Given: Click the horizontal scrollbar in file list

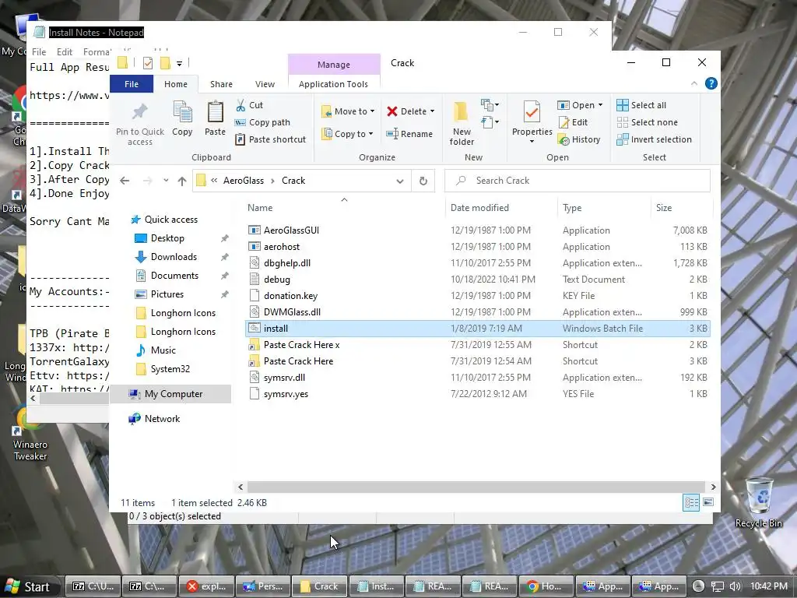Looking at the screenshot, I should click(477, 487).
